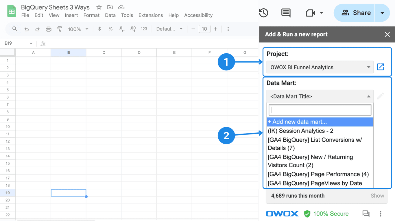Start a video call with camera icon
This screenshot has height=221, width=395.
[x=310, y=13]
